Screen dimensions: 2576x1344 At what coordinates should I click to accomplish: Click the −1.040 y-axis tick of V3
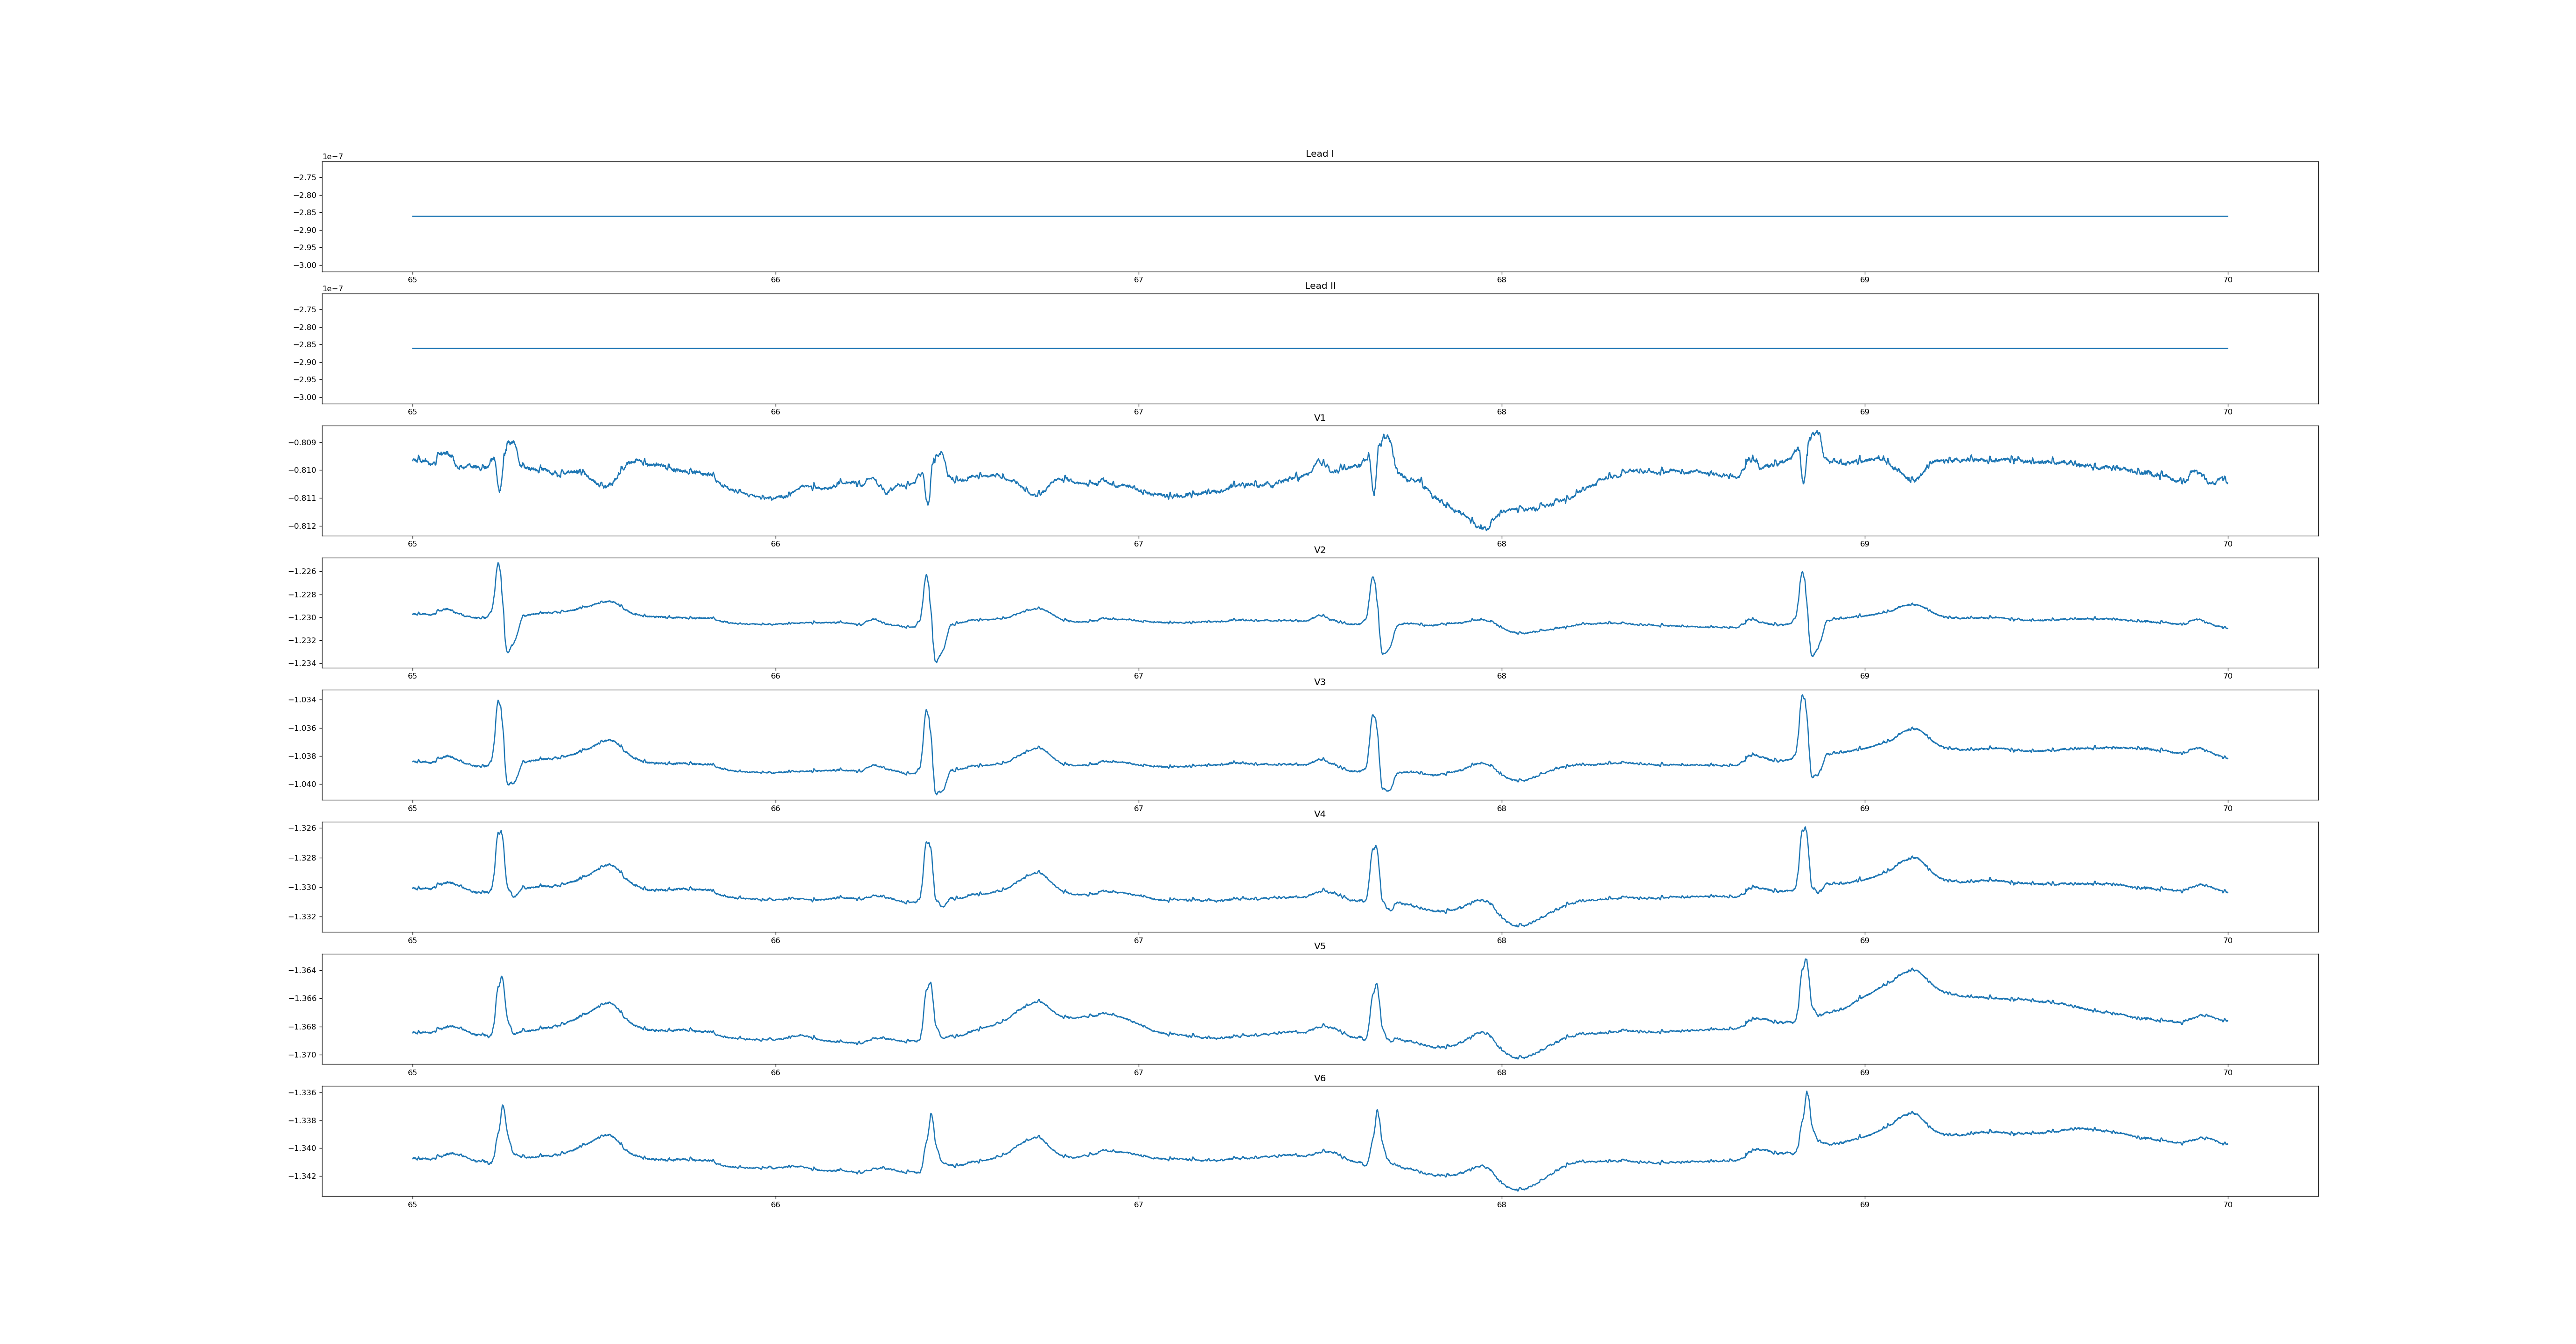(x=303, y=784)
